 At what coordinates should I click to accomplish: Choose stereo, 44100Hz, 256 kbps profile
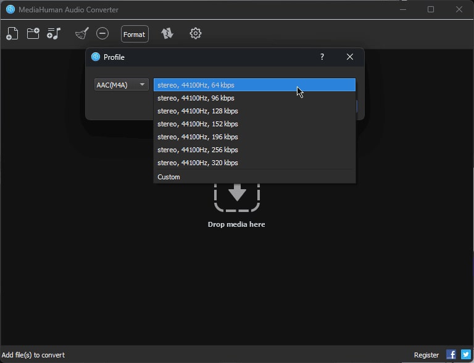[x=254, y=150]
